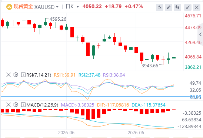Click the RSI(7,14,21) indicator label

[39, 75]
